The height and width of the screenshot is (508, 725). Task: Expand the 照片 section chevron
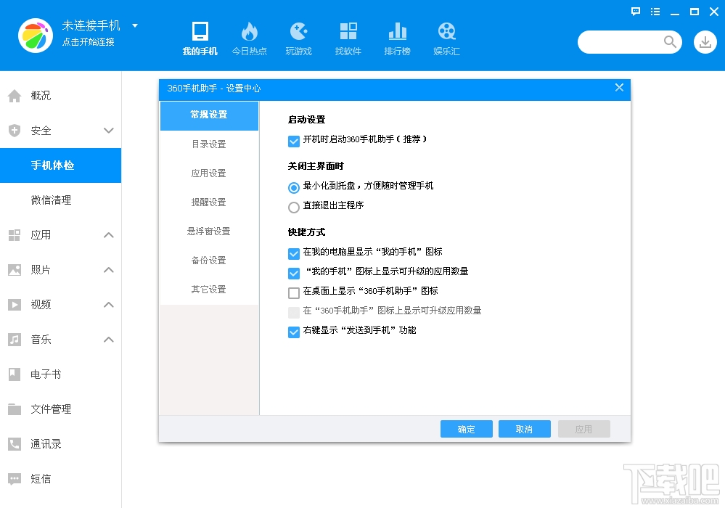click(109, 270)
